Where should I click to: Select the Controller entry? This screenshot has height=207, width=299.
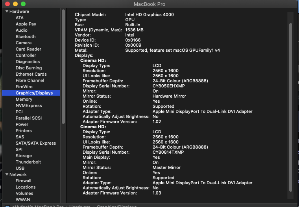point(26,55)
